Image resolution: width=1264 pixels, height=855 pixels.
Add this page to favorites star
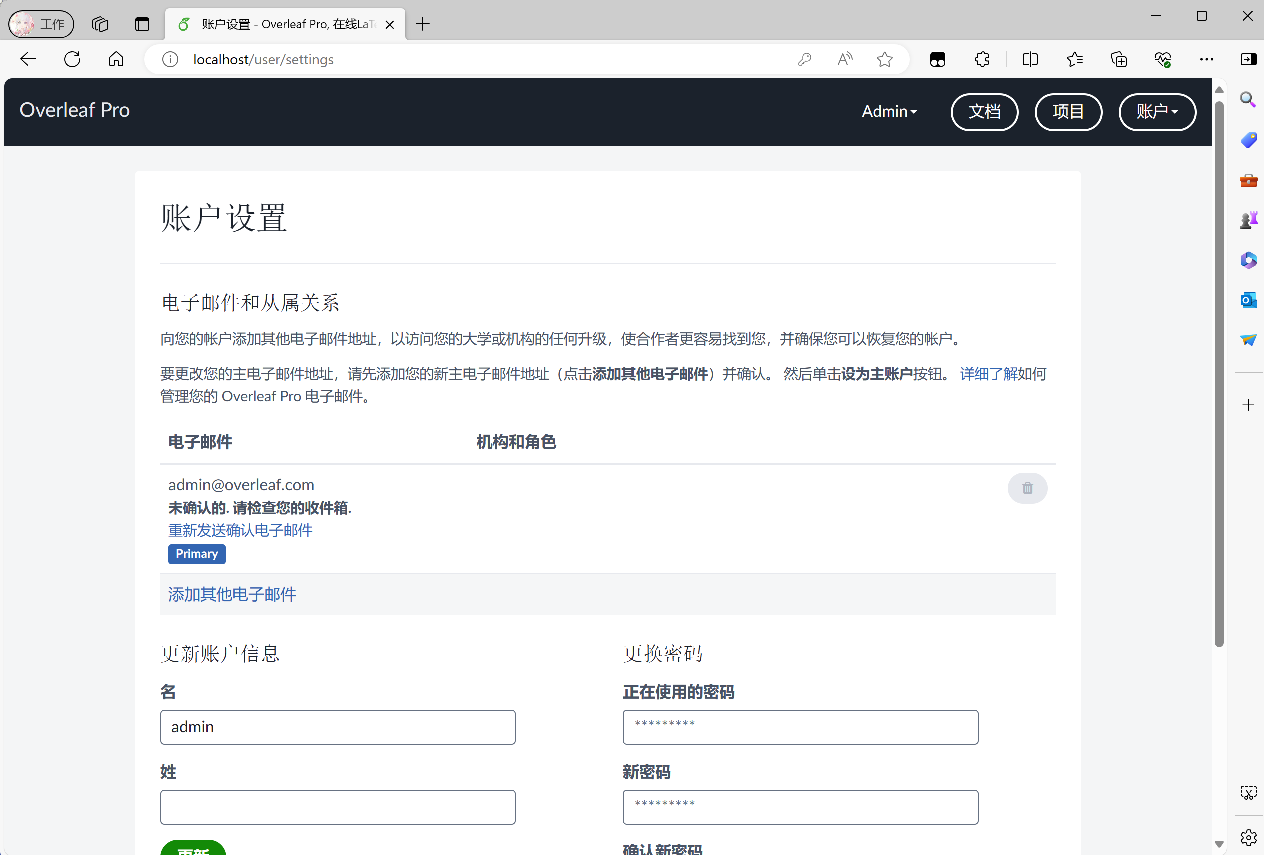tap(884, 59)
